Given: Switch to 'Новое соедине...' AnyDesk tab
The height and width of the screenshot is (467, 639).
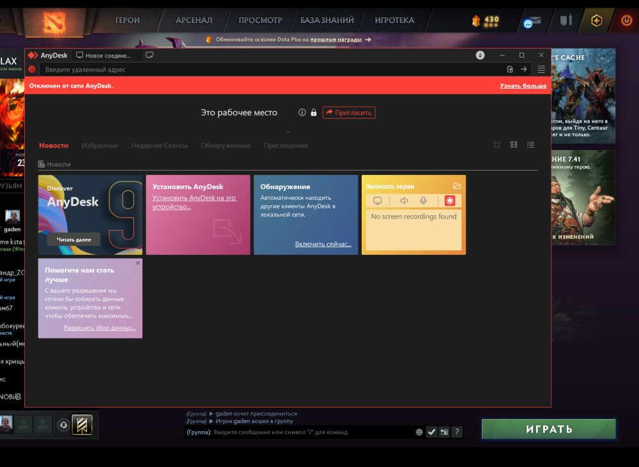Looking at the screenshot, I should 107,56.
